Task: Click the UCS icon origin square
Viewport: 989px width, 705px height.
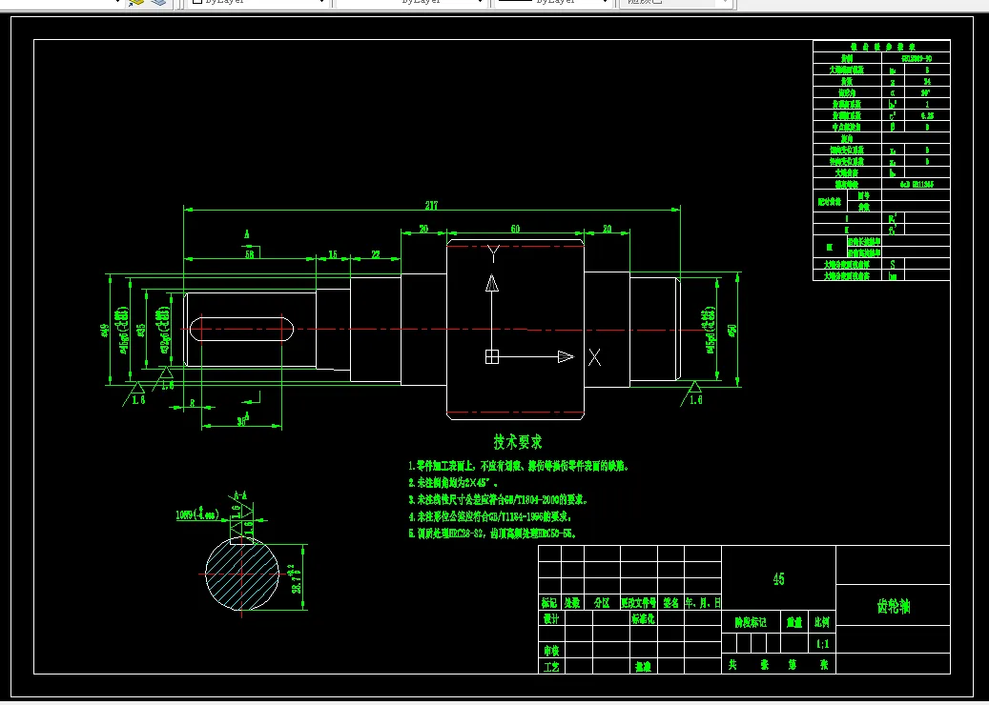Action: (492, 357)
